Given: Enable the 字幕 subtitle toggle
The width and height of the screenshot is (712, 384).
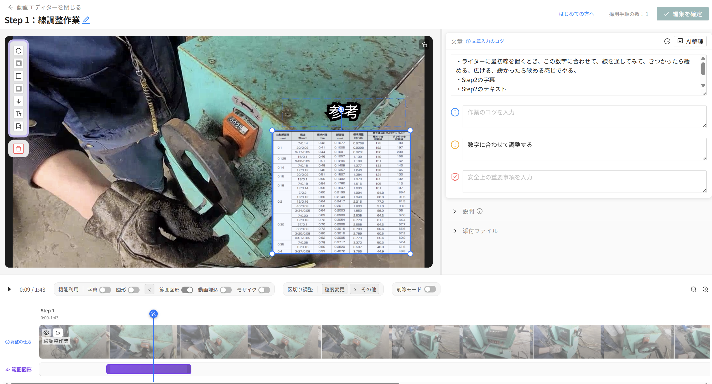Looking at the screenshot, I should [x=105, y=290].
